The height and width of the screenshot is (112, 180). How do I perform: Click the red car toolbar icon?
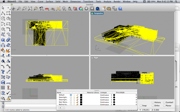tap(47, 9)
